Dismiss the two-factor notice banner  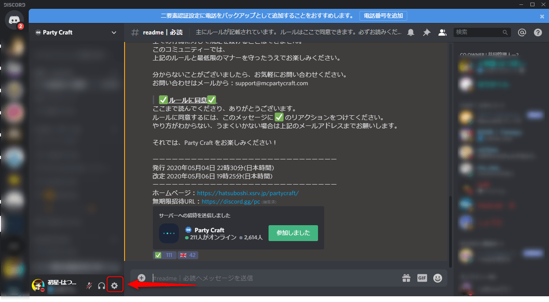tap(542, 16)
